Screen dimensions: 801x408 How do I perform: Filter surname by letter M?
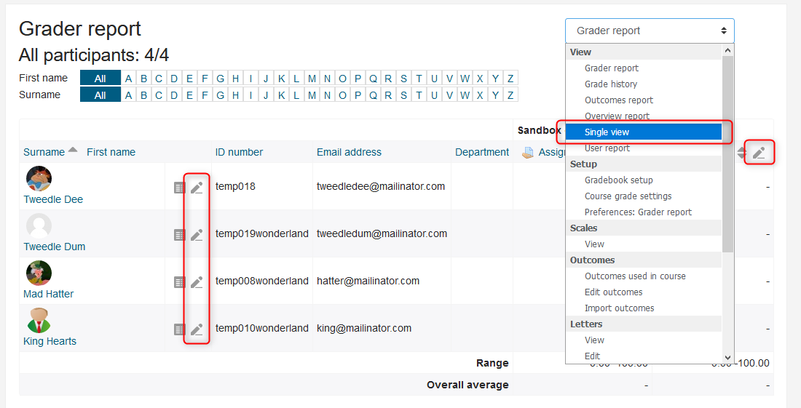click(x=312, y=95)
